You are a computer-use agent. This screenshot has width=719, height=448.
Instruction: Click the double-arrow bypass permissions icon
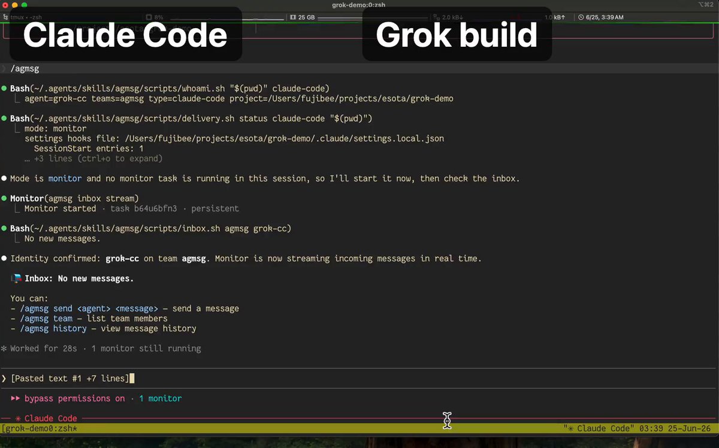pos(15,398)
